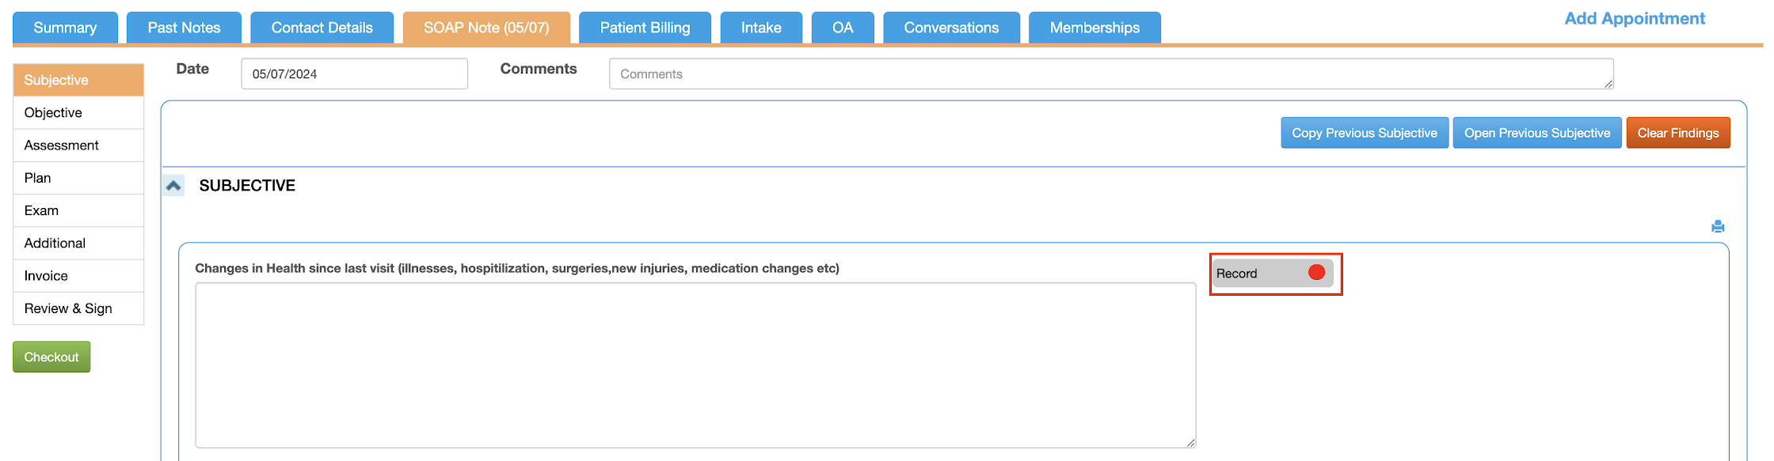Open the Patient Billing tab
The width and height of the screenshot is (1774, 461).
coord(645,28)
